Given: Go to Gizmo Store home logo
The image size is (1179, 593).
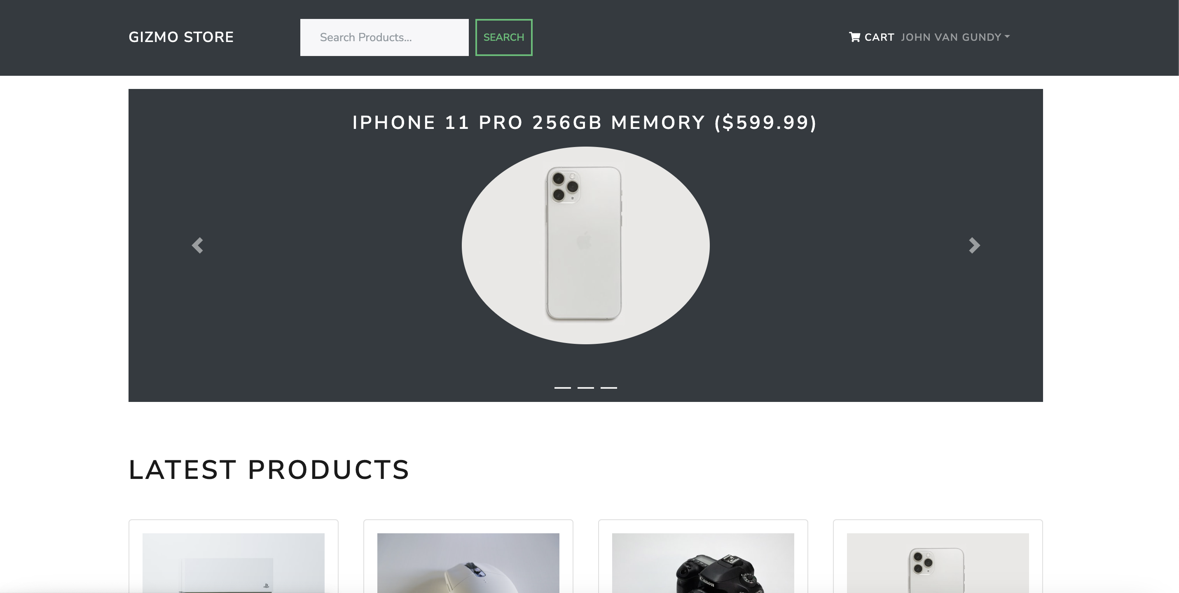Looking at the screenshot, I should 181,37.
